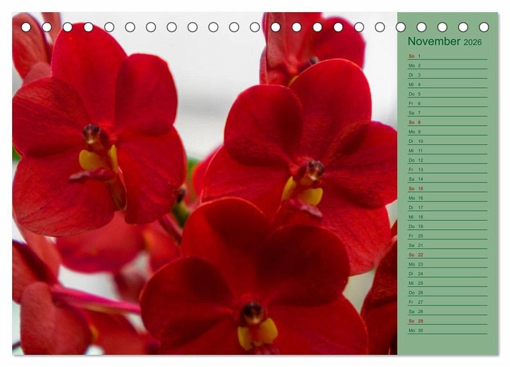
Task: Click the red So 22 Sunday entry
Action: (447, 255)
